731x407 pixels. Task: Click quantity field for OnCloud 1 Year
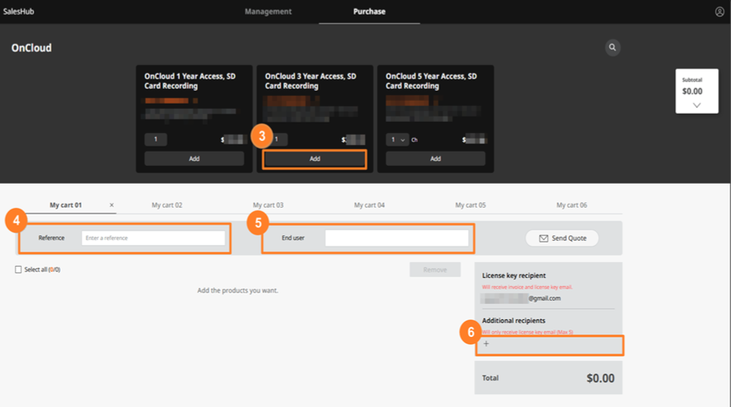point(156,139)
